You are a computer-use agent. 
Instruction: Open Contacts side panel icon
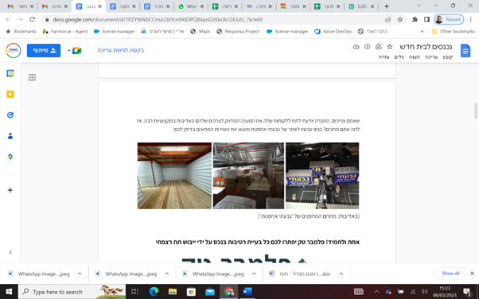pyautogui.click(x=10, y=136)
